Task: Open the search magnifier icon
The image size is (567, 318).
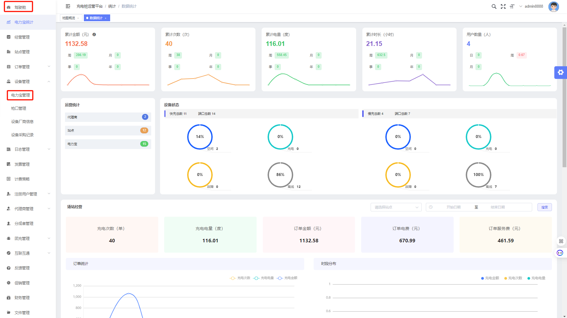Action: tap(494, 6)
